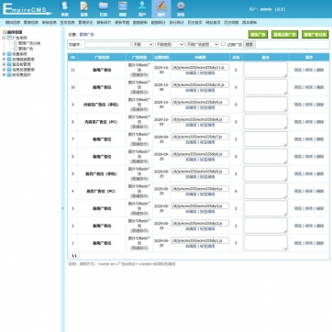The height and width of the screenshot is (332, 332).
Task: Open the 增加信息 submenu item
Action: [13, 22]
